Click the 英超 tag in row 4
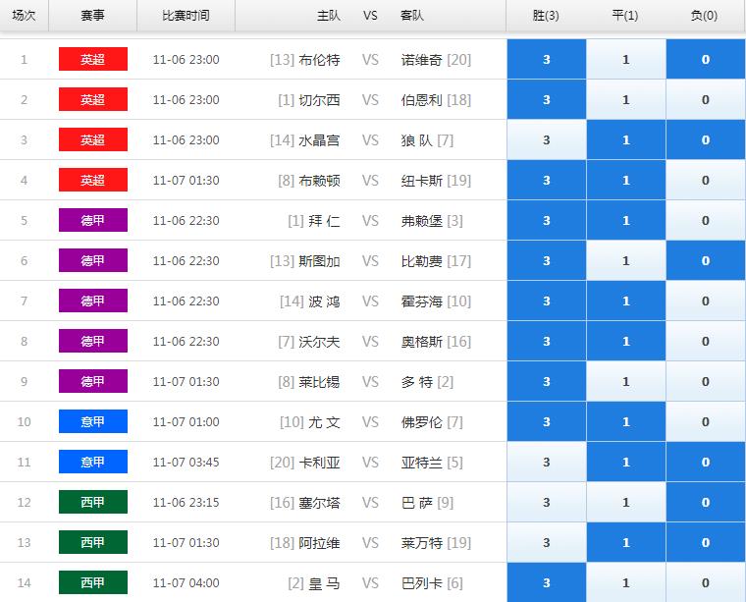Viewport: 746px width, 602px height. point(93,180)
